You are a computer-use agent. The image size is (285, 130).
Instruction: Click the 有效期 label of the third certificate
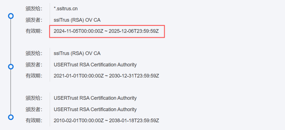pos(34,121)
